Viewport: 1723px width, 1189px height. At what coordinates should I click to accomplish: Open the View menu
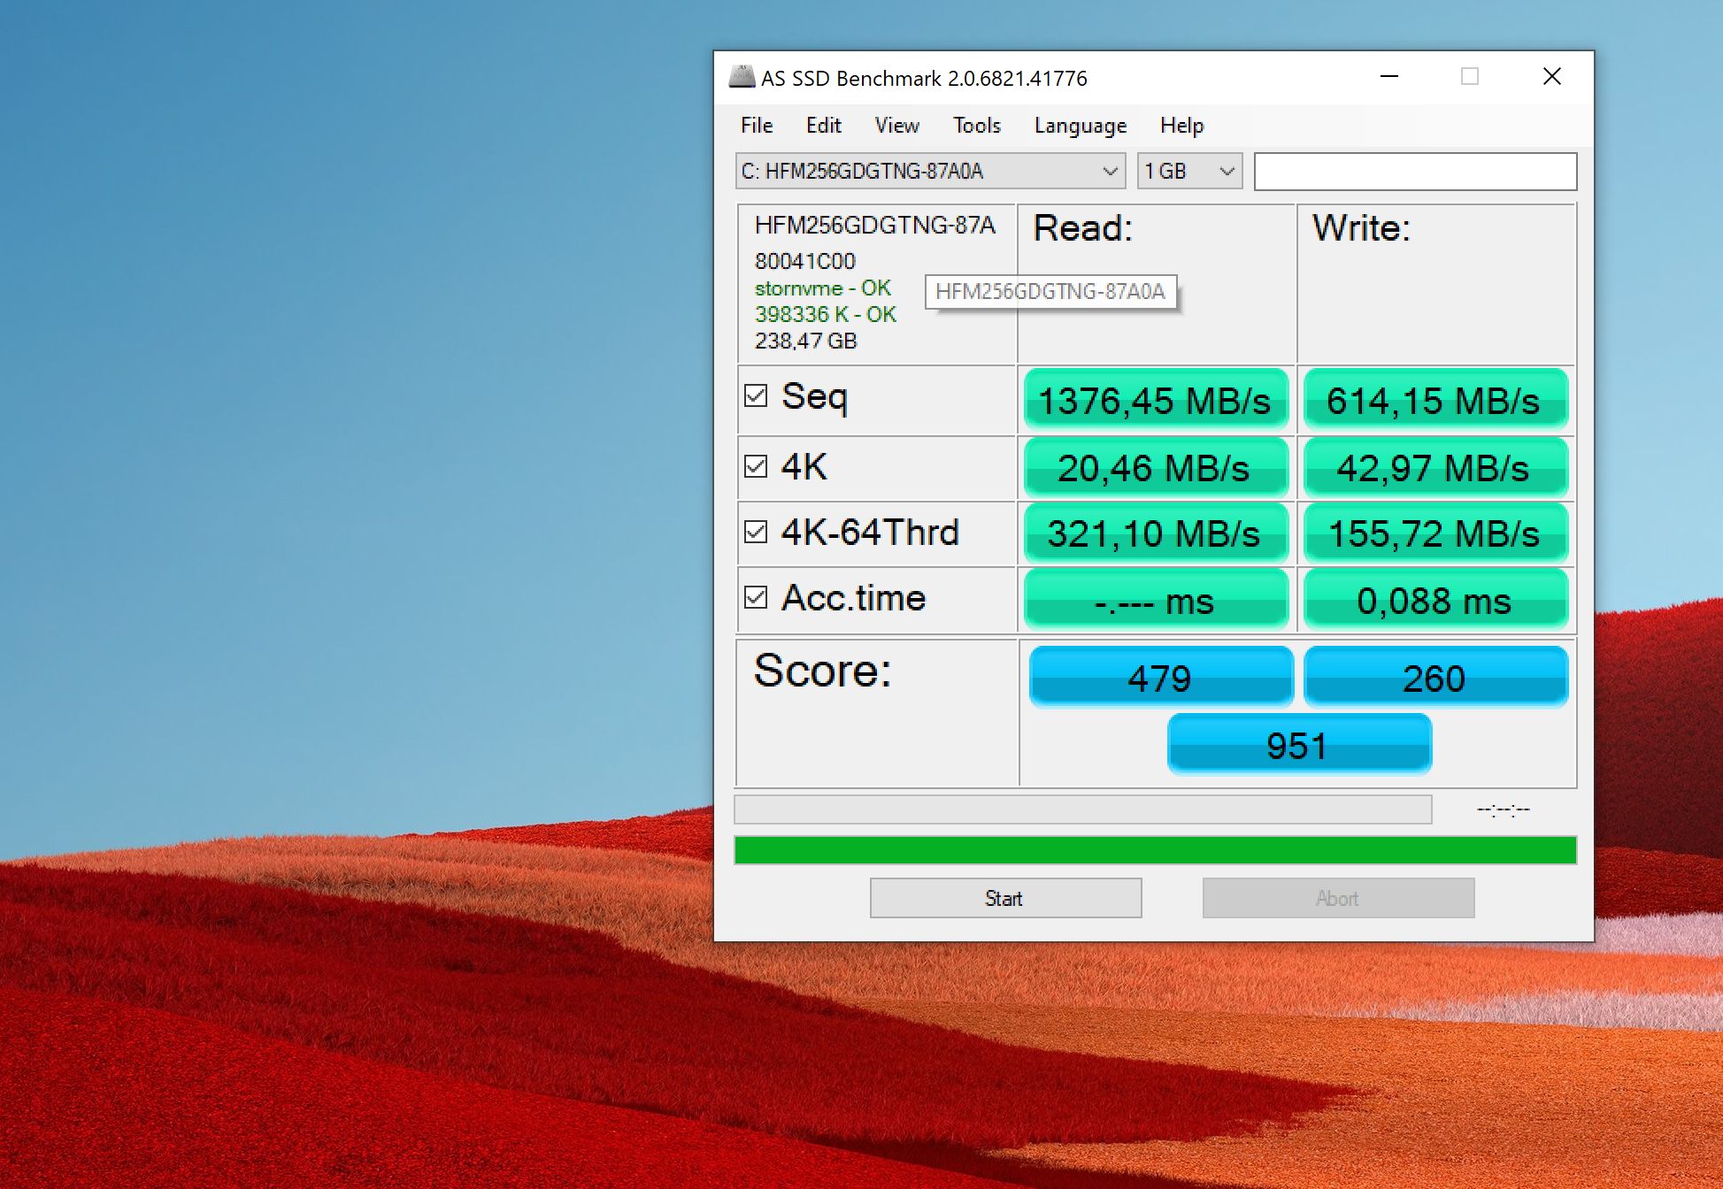(896, 126)
